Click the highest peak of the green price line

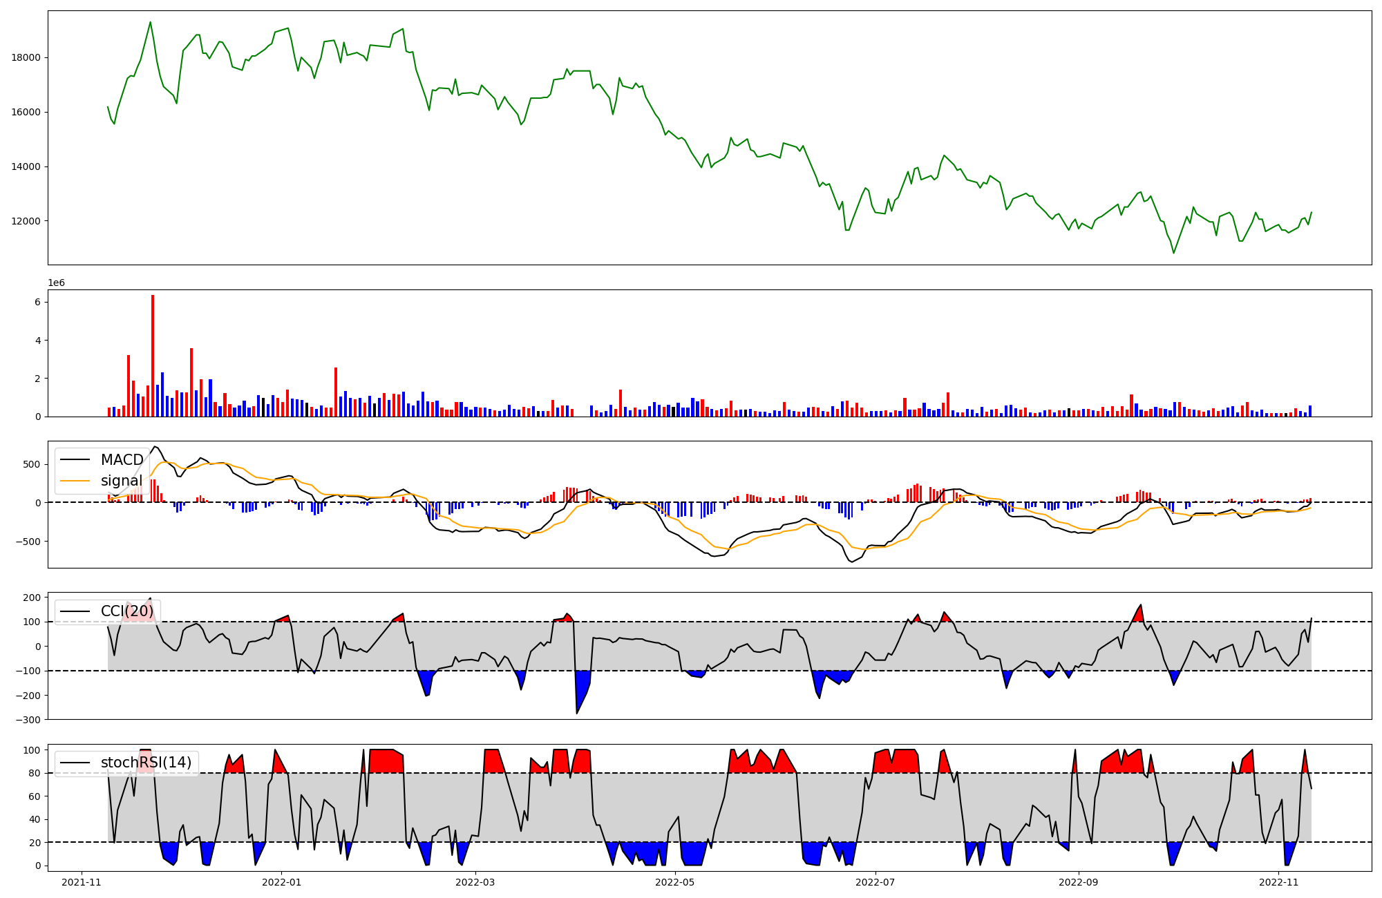pos(150,22)
